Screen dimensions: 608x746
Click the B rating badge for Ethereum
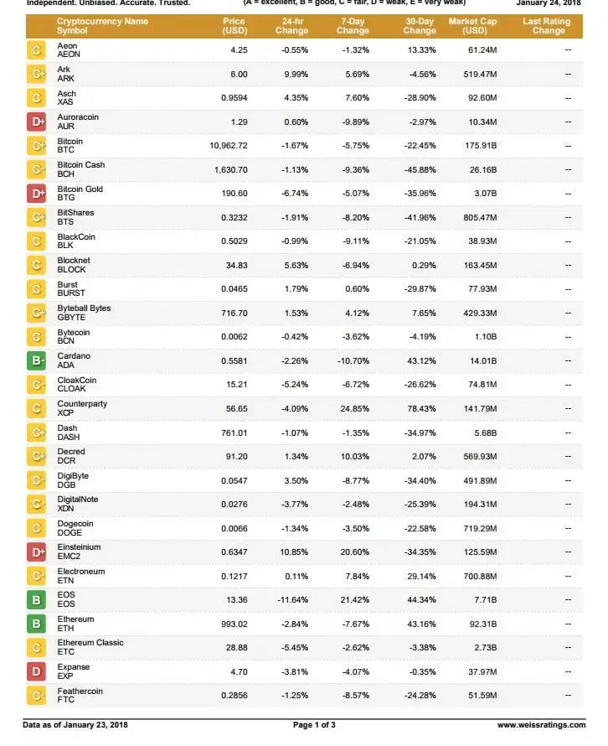(x=37, y=624)
